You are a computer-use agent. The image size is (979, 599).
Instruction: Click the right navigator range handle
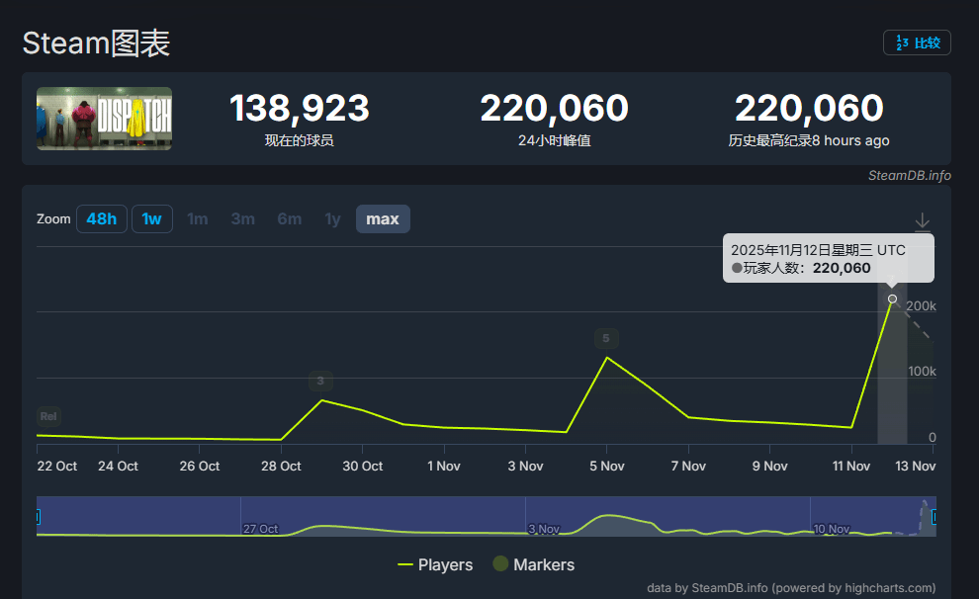coord(934,516)
